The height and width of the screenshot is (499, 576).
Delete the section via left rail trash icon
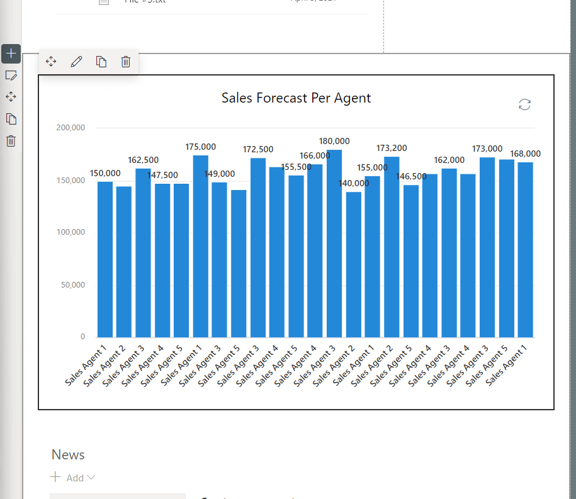point(11,140)
